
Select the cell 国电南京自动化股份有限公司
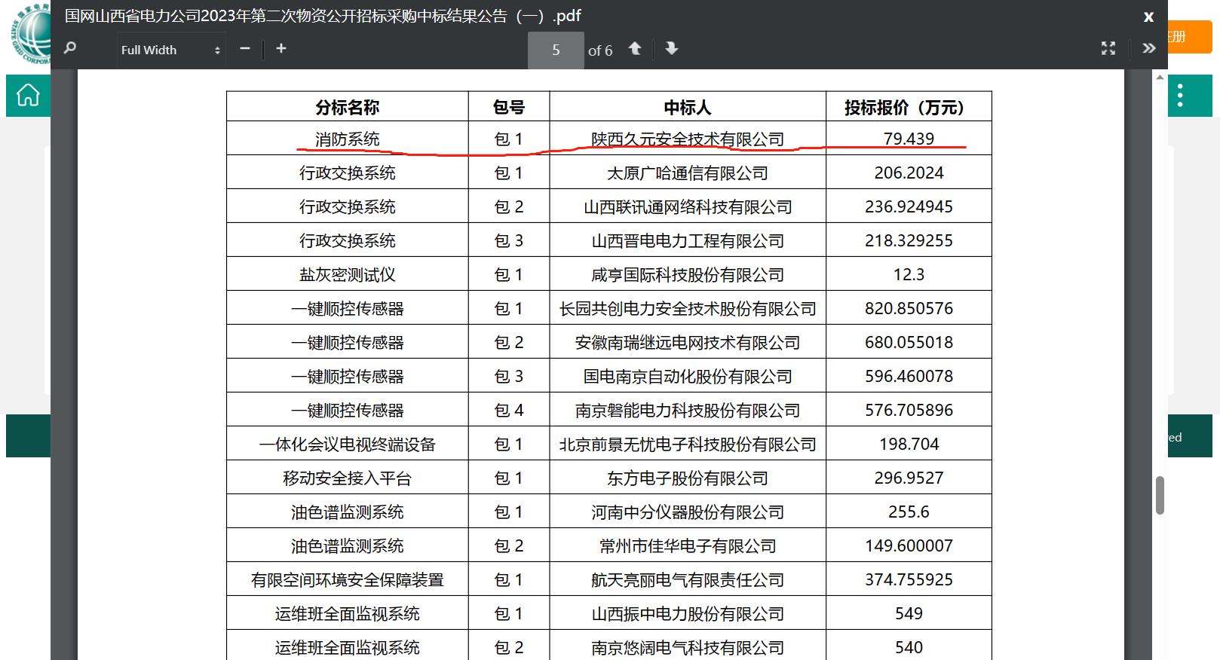[687, 377]
